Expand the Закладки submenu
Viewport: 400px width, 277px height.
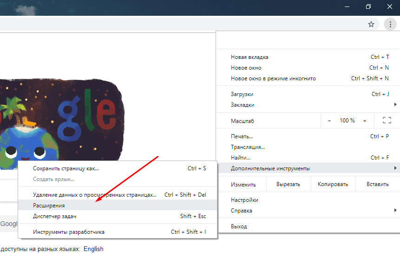coord(308,105)
